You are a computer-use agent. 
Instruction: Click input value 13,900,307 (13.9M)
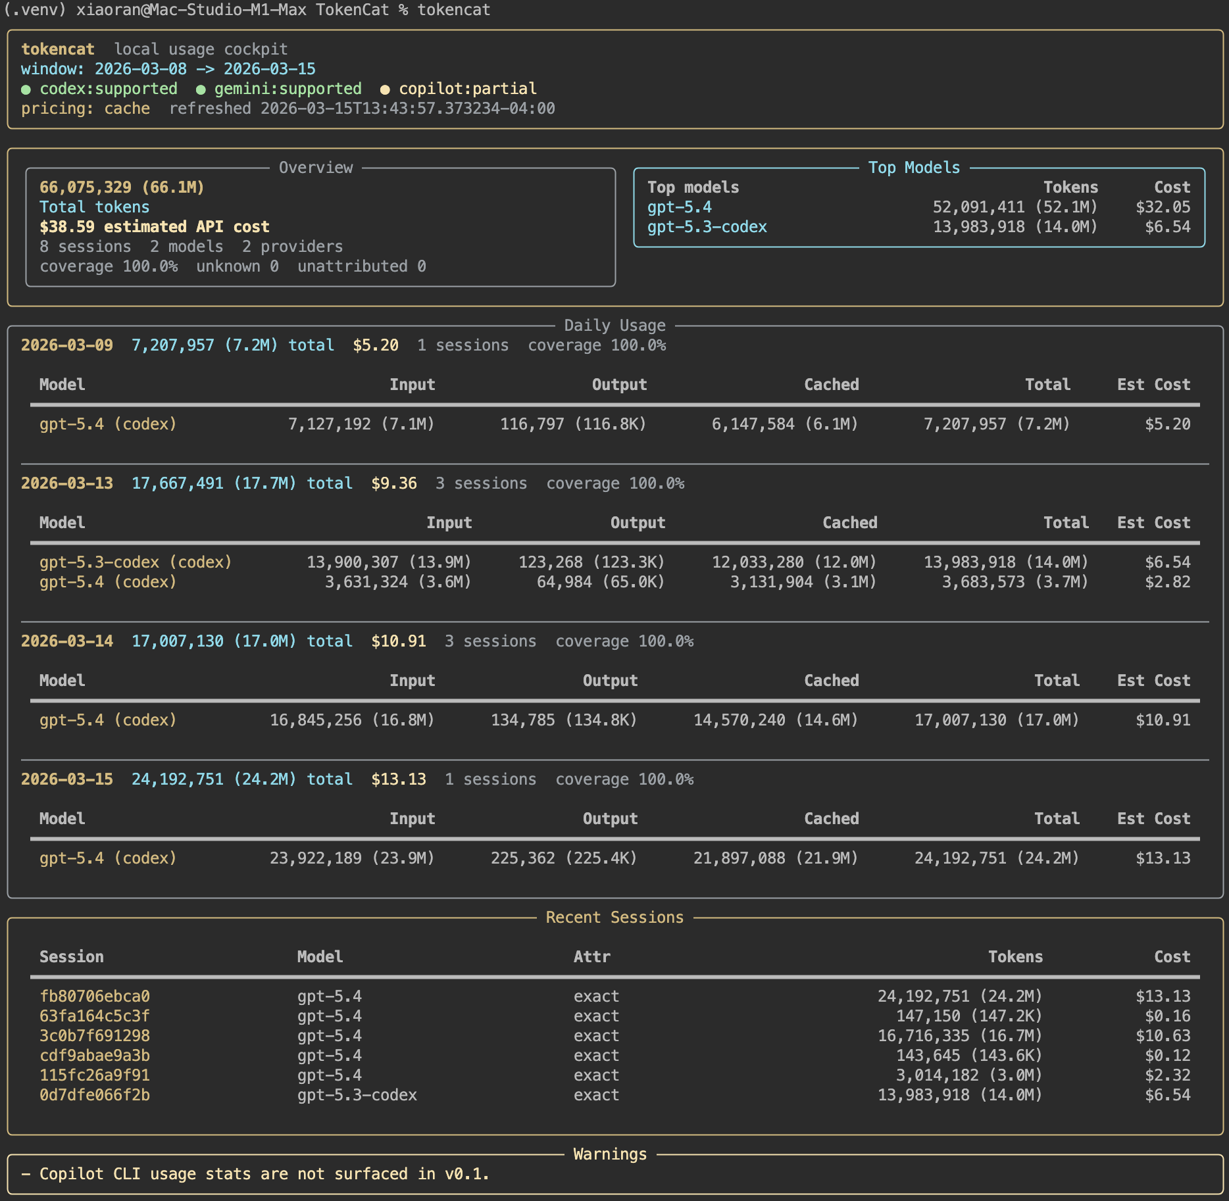[x=389, y=562]
